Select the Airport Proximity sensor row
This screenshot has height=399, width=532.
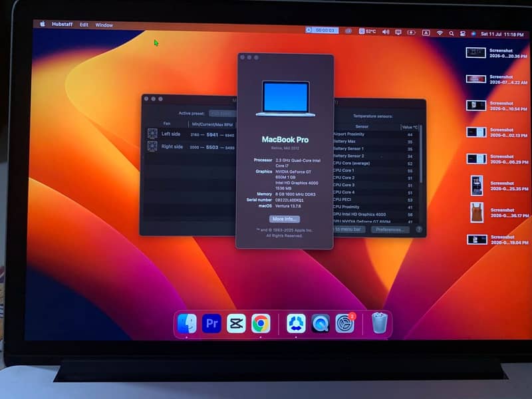(375, 134)
